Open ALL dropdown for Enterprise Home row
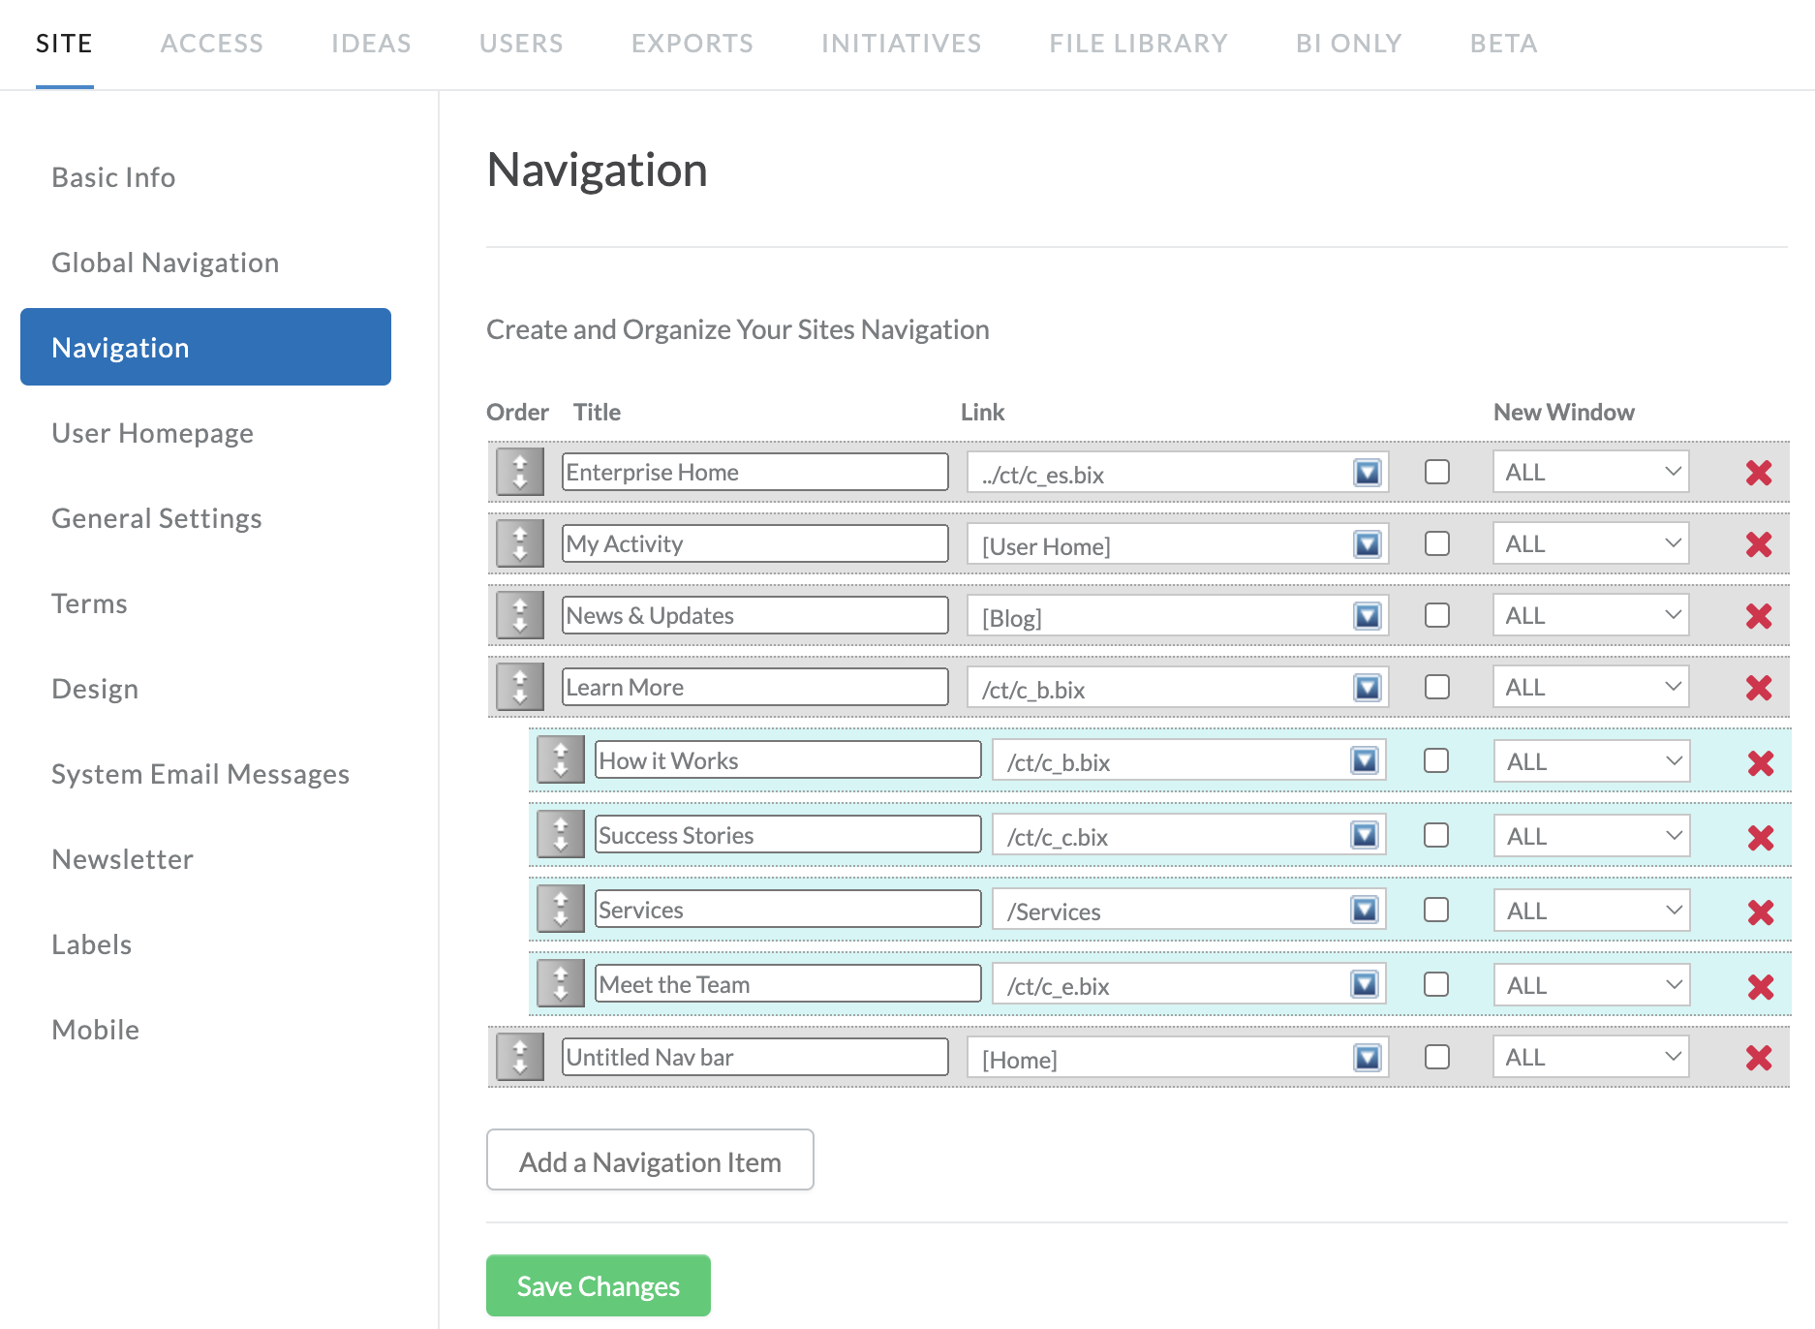 [x=1590, y=472]
